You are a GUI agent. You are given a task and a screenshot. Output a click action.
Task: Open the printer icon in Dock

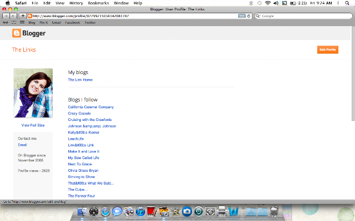coord(222,212)
